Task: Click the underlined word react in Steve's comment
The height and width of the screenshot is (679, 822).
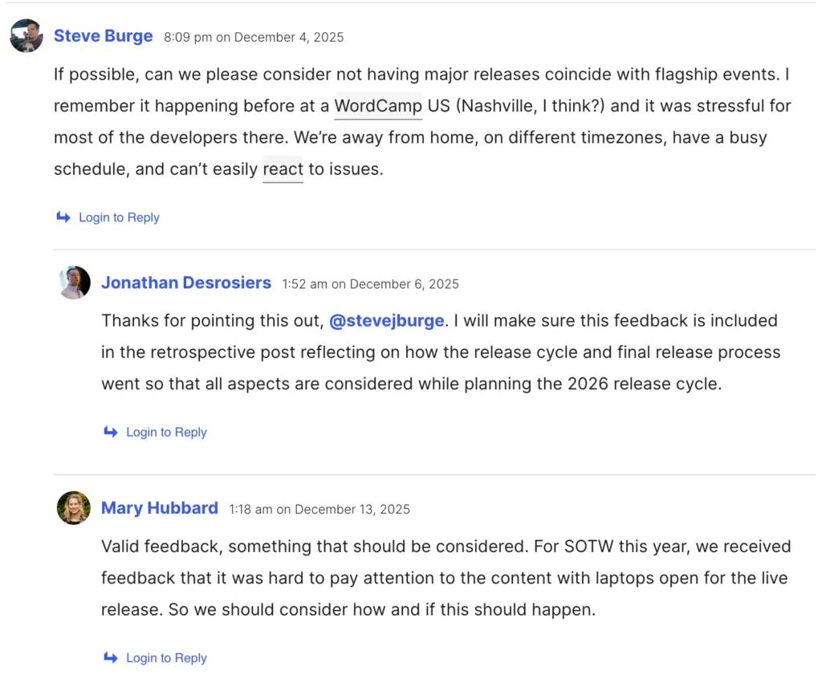Action: tap(283, 169)
